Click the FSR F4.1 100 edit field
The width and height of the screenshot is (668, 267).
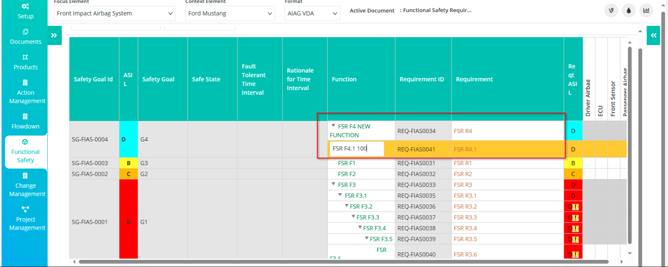click(357, 149)
